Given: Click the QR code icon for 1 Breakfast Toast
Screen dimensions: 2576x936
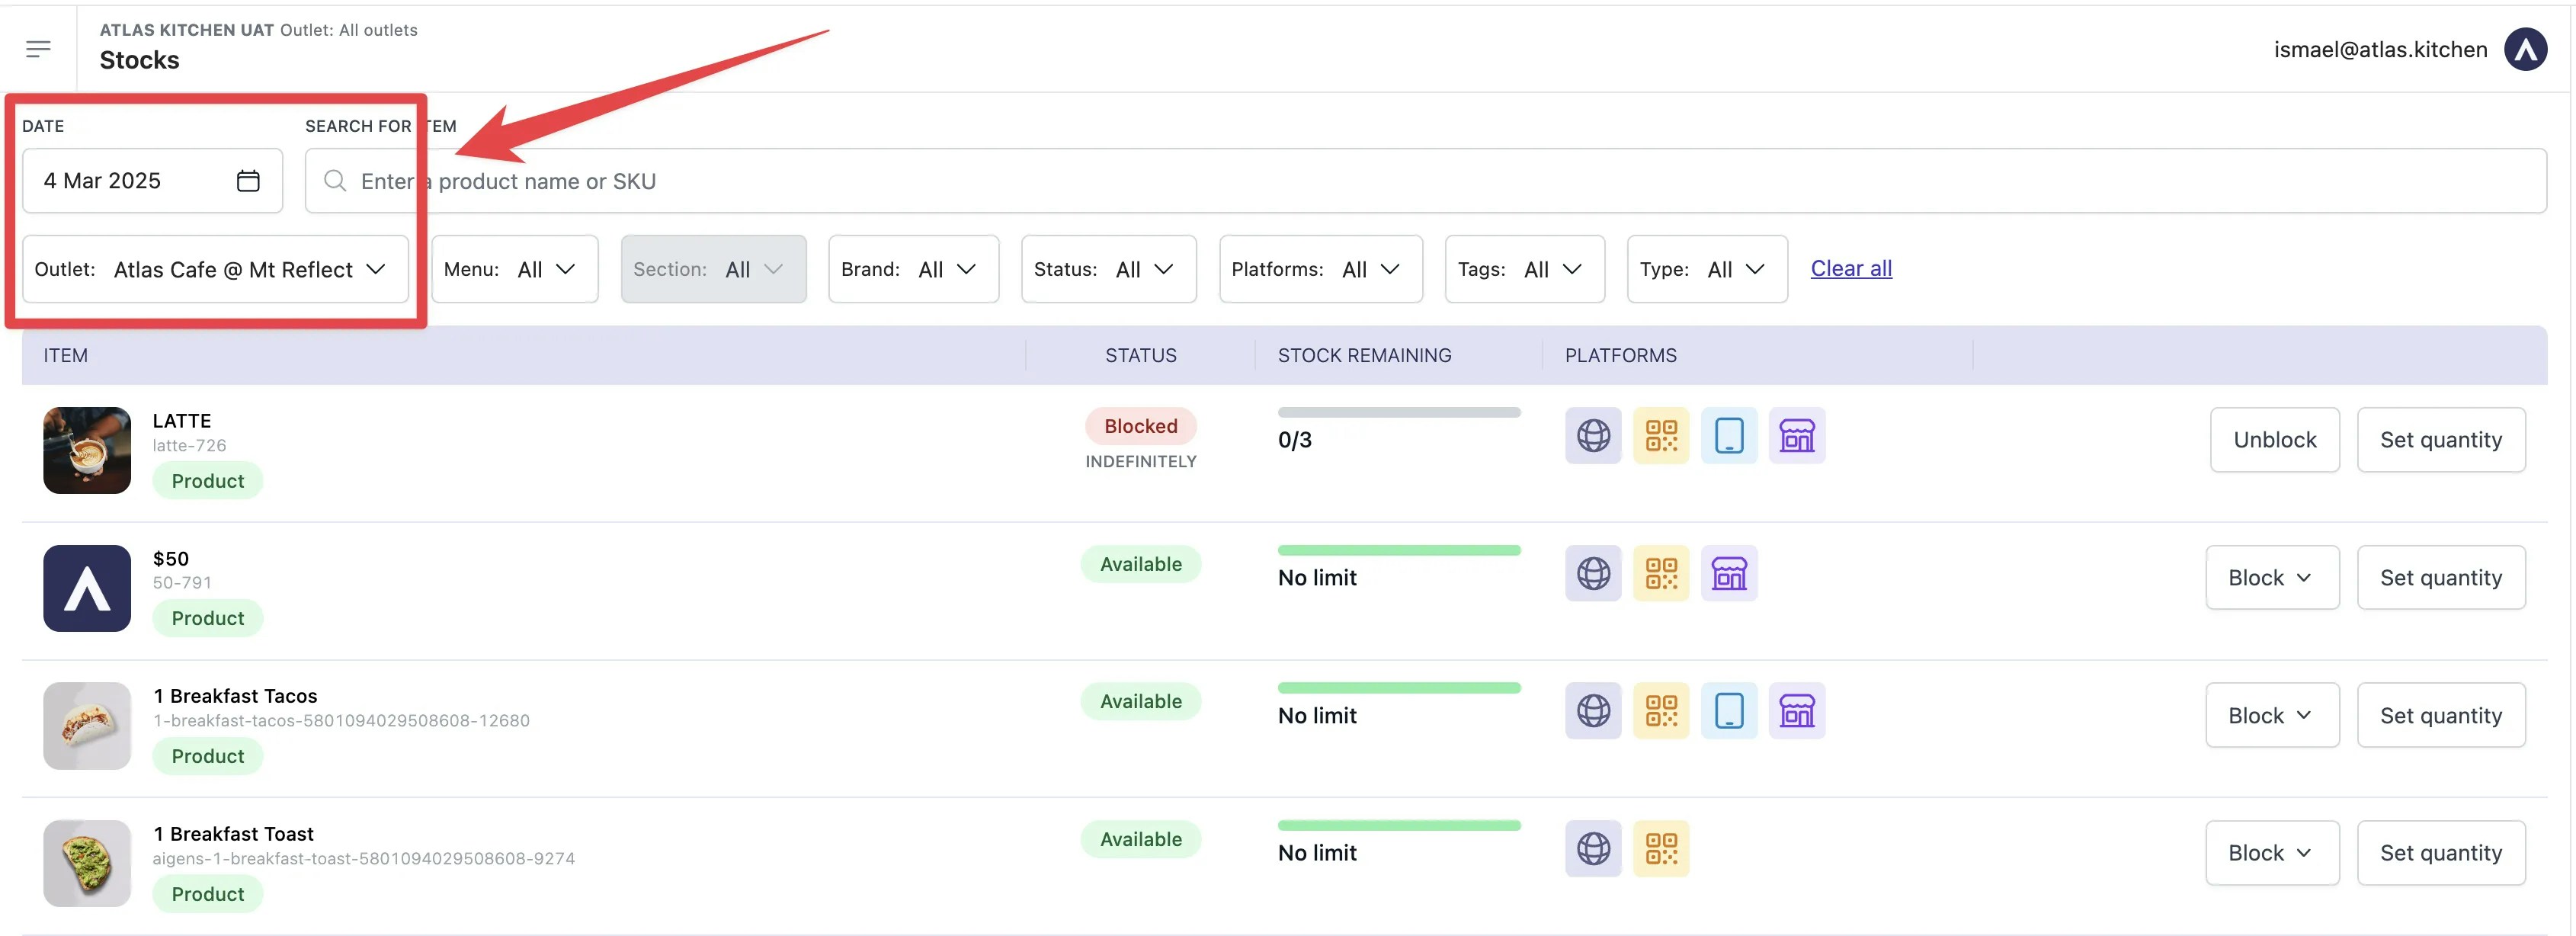Looking at the screenshot, I should 1660,848.
